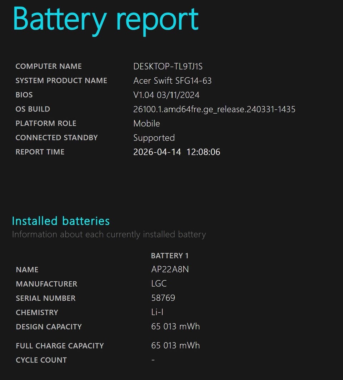343x380 pixels.
Task: Click the design capacity mWh value
Action: tap(175, 327)
